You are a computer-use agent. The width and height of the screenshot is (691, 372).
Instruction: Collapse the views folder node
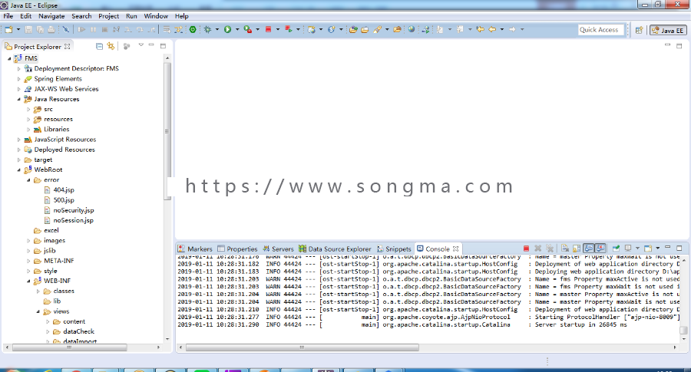[38, 311]
